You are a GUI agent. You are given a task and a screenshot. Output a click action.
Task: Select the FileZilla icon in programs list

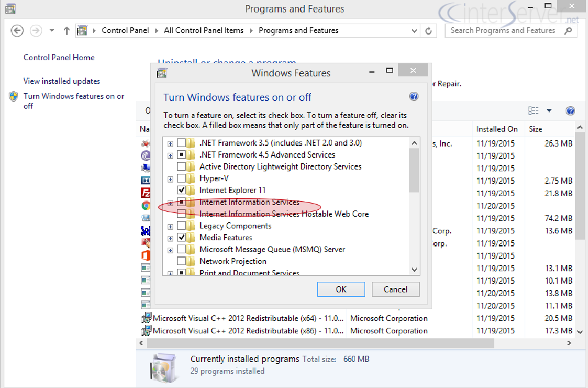[x=145, y=193]
